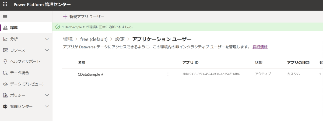
Task: Click the カスタム app type cell
Action: [293, 74]
